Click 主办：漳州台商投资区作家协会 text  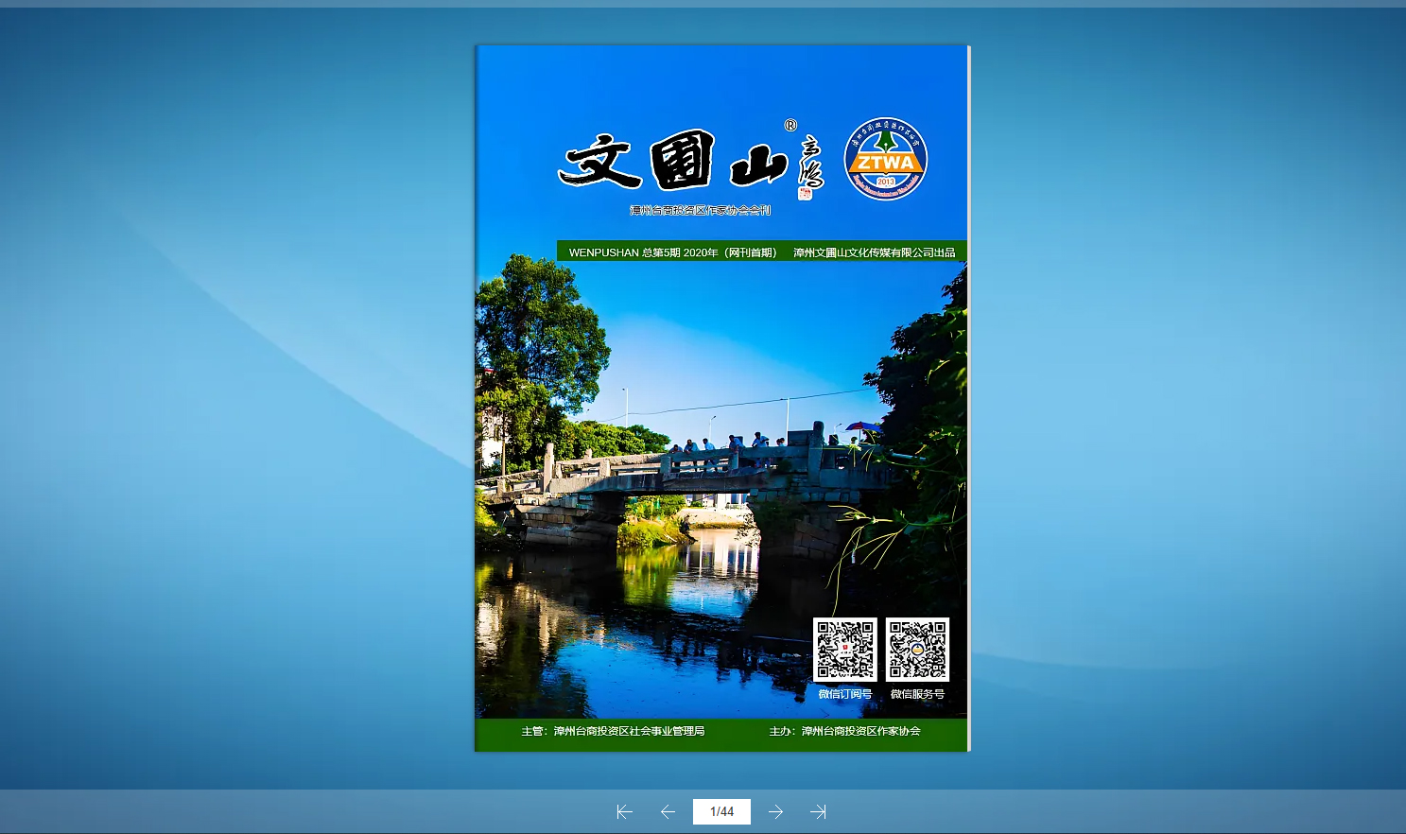pos(844,731)
